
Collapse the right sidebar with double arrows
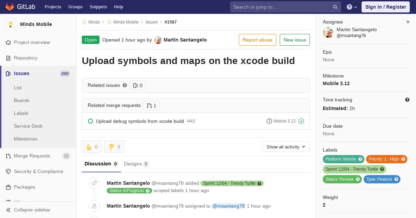(x=408, y=22)
